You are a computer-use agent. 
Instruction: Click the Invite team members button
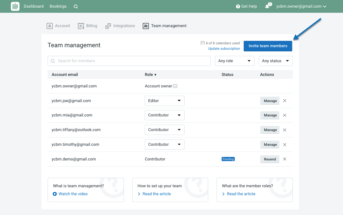coord(268,46)
